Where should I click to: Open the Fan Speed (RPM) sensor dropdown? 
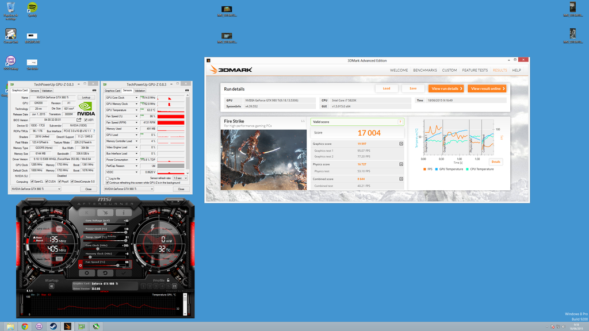pyautogui.click(x=136, y=122)
